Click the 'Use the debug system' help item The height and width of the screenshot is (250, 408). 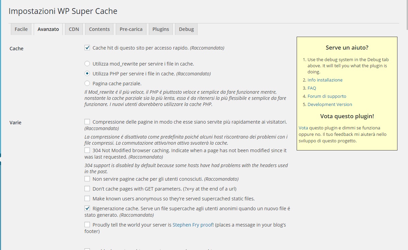[x=348, y=66]
